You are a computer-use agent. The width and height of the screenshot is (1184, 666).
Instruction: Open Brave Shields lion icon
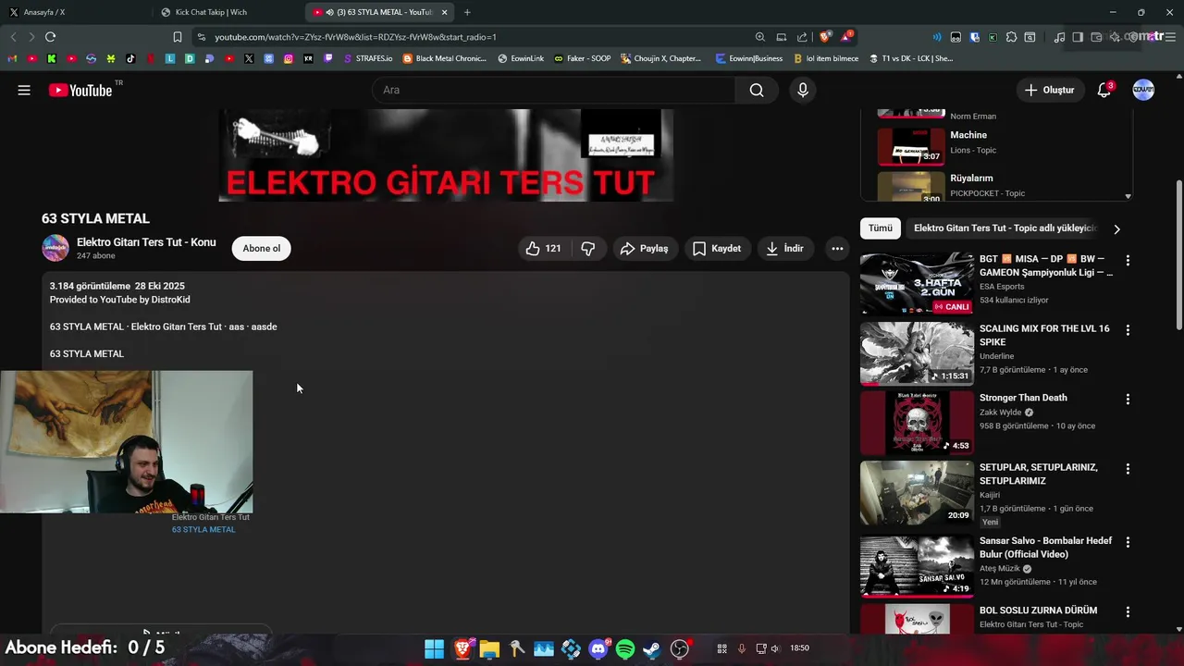(824, 37)
